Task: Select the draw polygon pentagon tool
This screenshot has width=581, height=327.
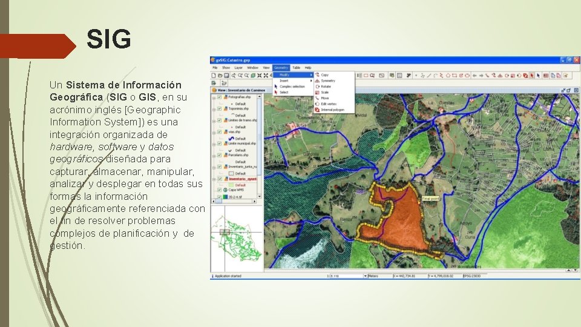Action: 448,75
